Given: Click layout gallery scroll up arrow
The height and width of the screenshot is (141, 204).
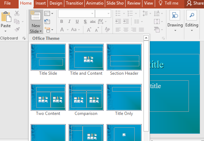Looking at the screenshot, I should click(x=146, y=38).
